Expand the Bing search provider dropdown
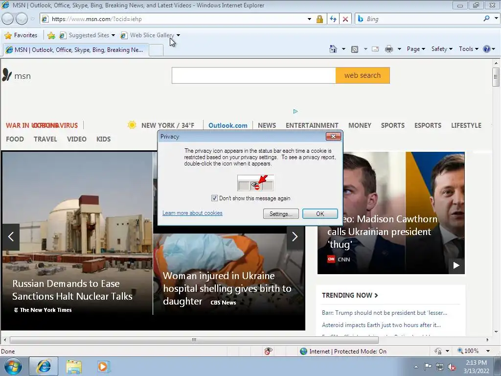The width and height of the screenshot is (501, 376). (x=496, y=19)
